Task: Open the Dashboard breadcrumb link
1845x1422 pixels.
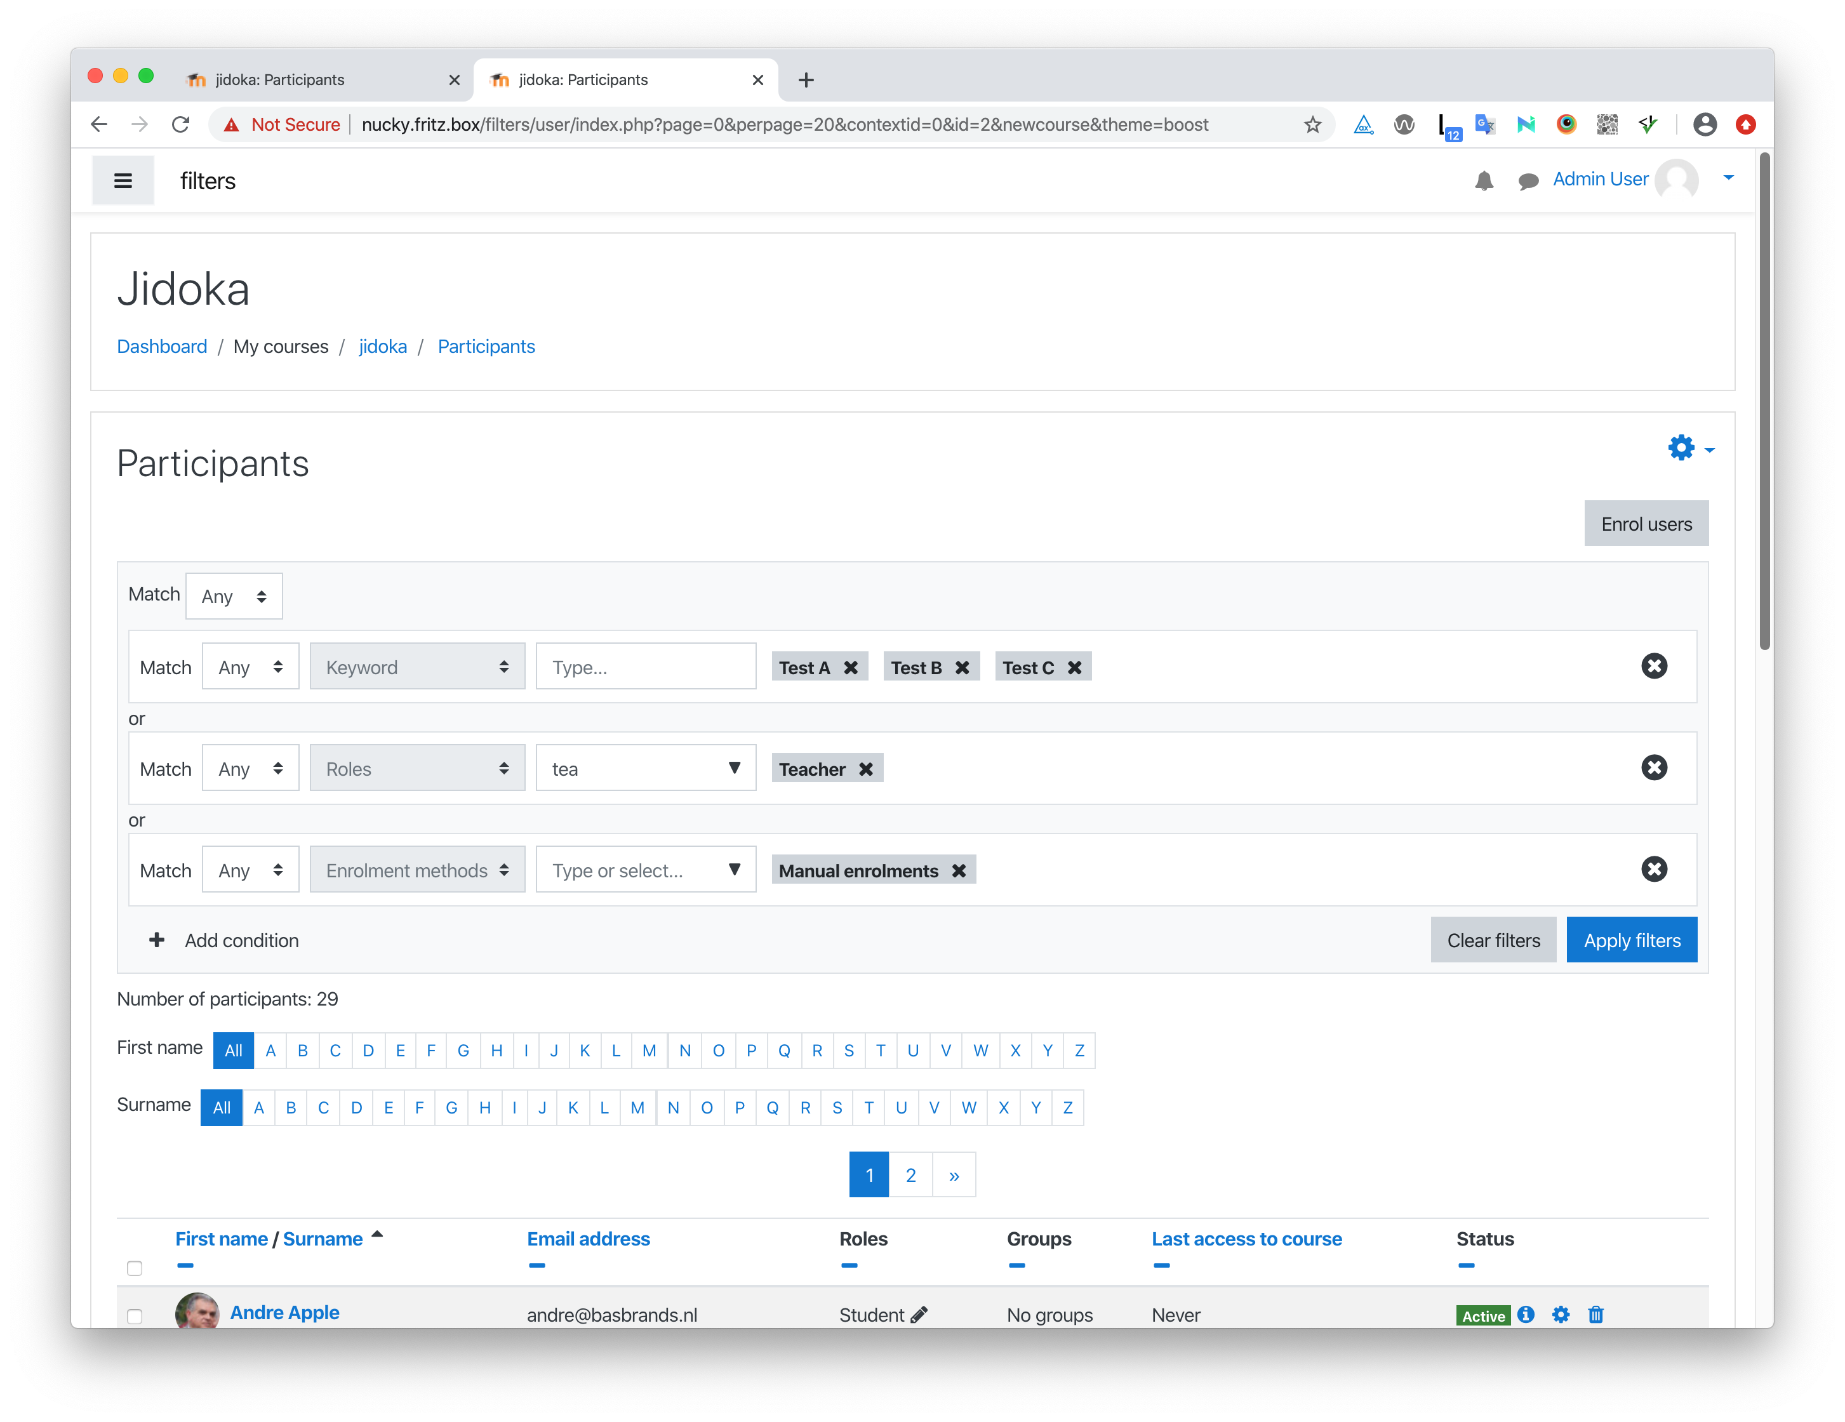Action: point(161,347)
